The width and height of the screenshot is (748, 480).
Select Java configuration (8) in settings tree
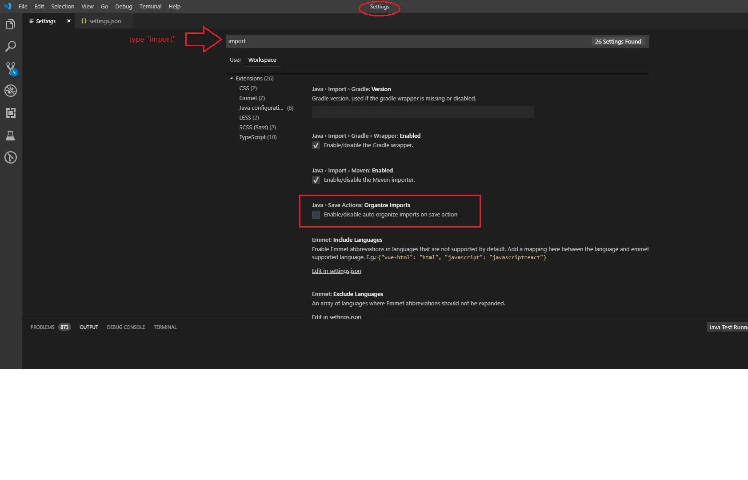click(x=266, y=108)
